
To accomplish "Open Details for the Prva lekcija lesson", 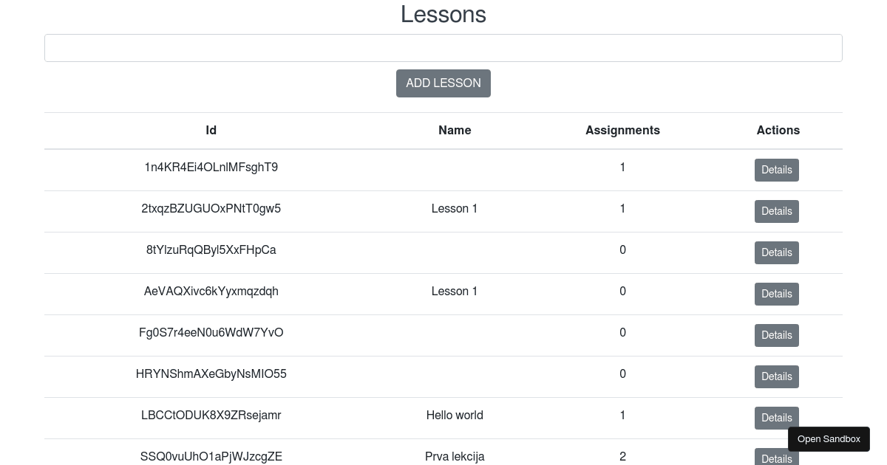I will 776,458.
